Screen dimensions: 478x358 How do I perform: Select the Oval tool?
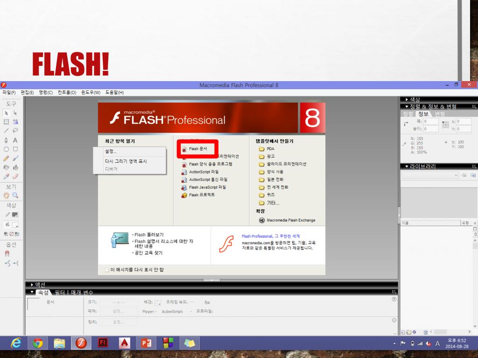click(x=6, y=149)
